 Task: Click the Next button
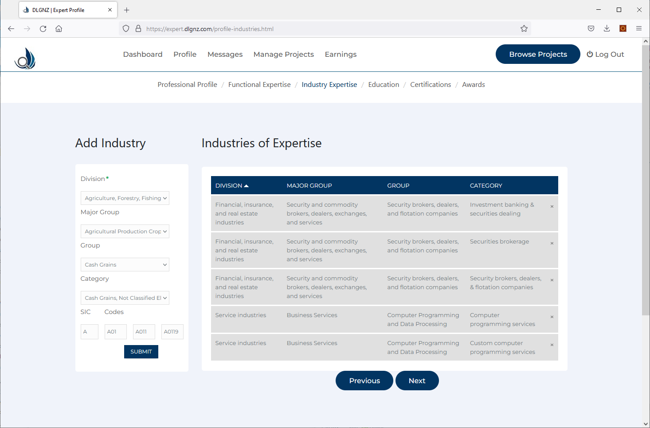(x=417, y=381)
